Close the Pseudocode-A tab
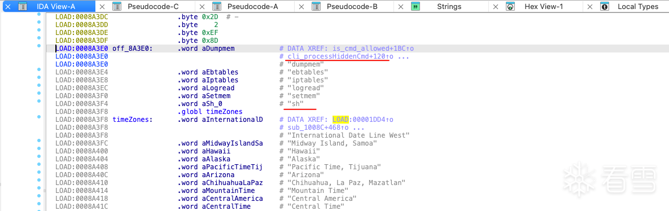Image resolution: width=669 pixels, height=211 pixels. [202, 7]
